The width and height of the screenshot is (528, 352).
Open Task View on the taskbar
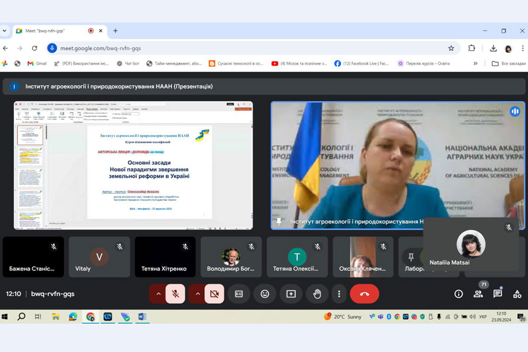pyautogui.click(x=38, y=317)
